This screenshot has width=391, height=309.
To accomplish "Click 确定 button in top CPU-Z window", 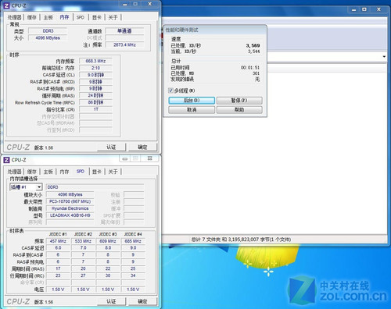I will click(142, 147).
